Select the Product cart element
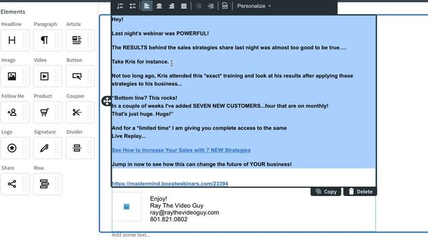428x240 pixels. 47,112
